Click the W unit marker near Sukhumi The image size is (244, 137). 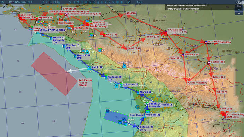point(117,85)
